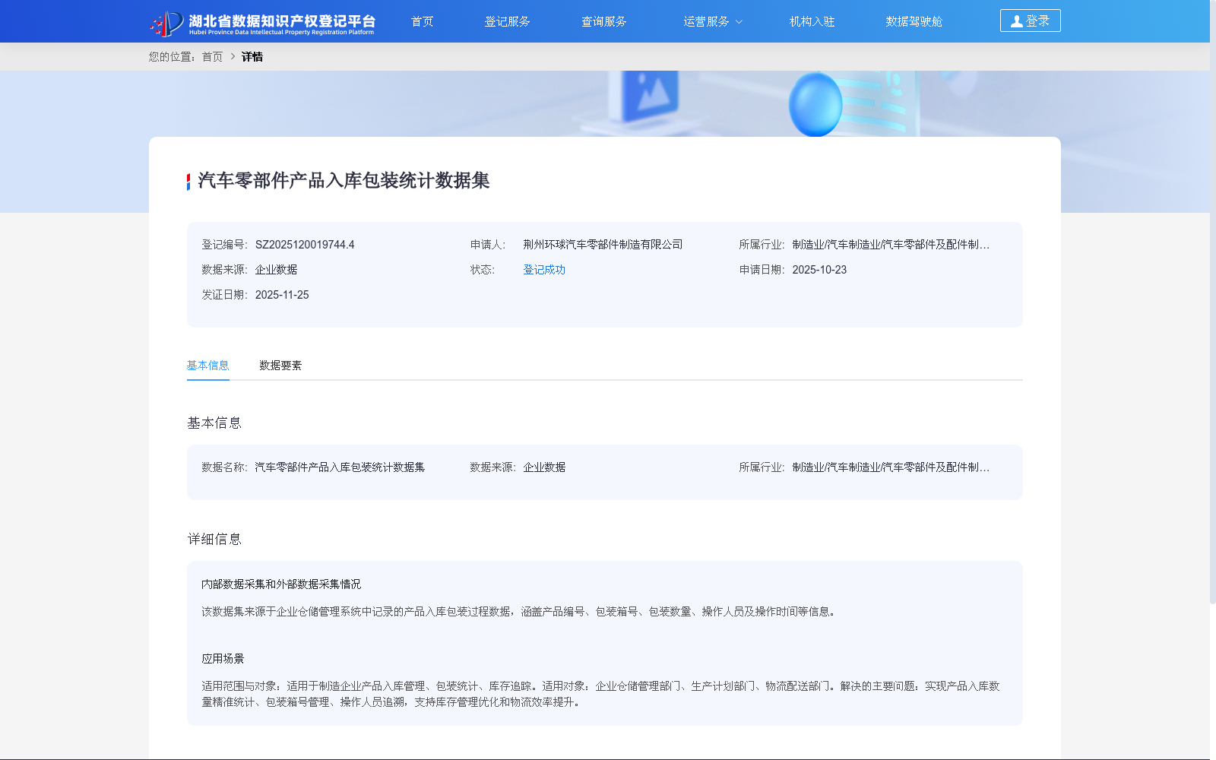Image resolution: width=1216 pixels, height=760 pixels.
Task: Click the 详情 breadcrumb item
Action: coord(252,56)
